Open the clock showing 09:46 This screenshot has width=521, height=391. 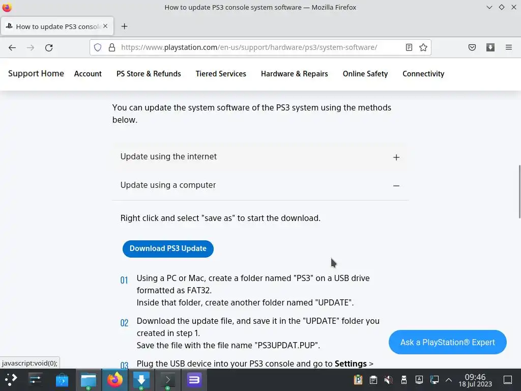[x=475, y=380]
